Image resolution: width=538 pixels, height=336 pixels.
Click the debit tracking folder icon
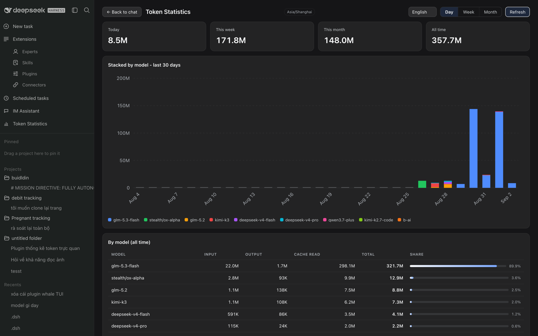7,198
